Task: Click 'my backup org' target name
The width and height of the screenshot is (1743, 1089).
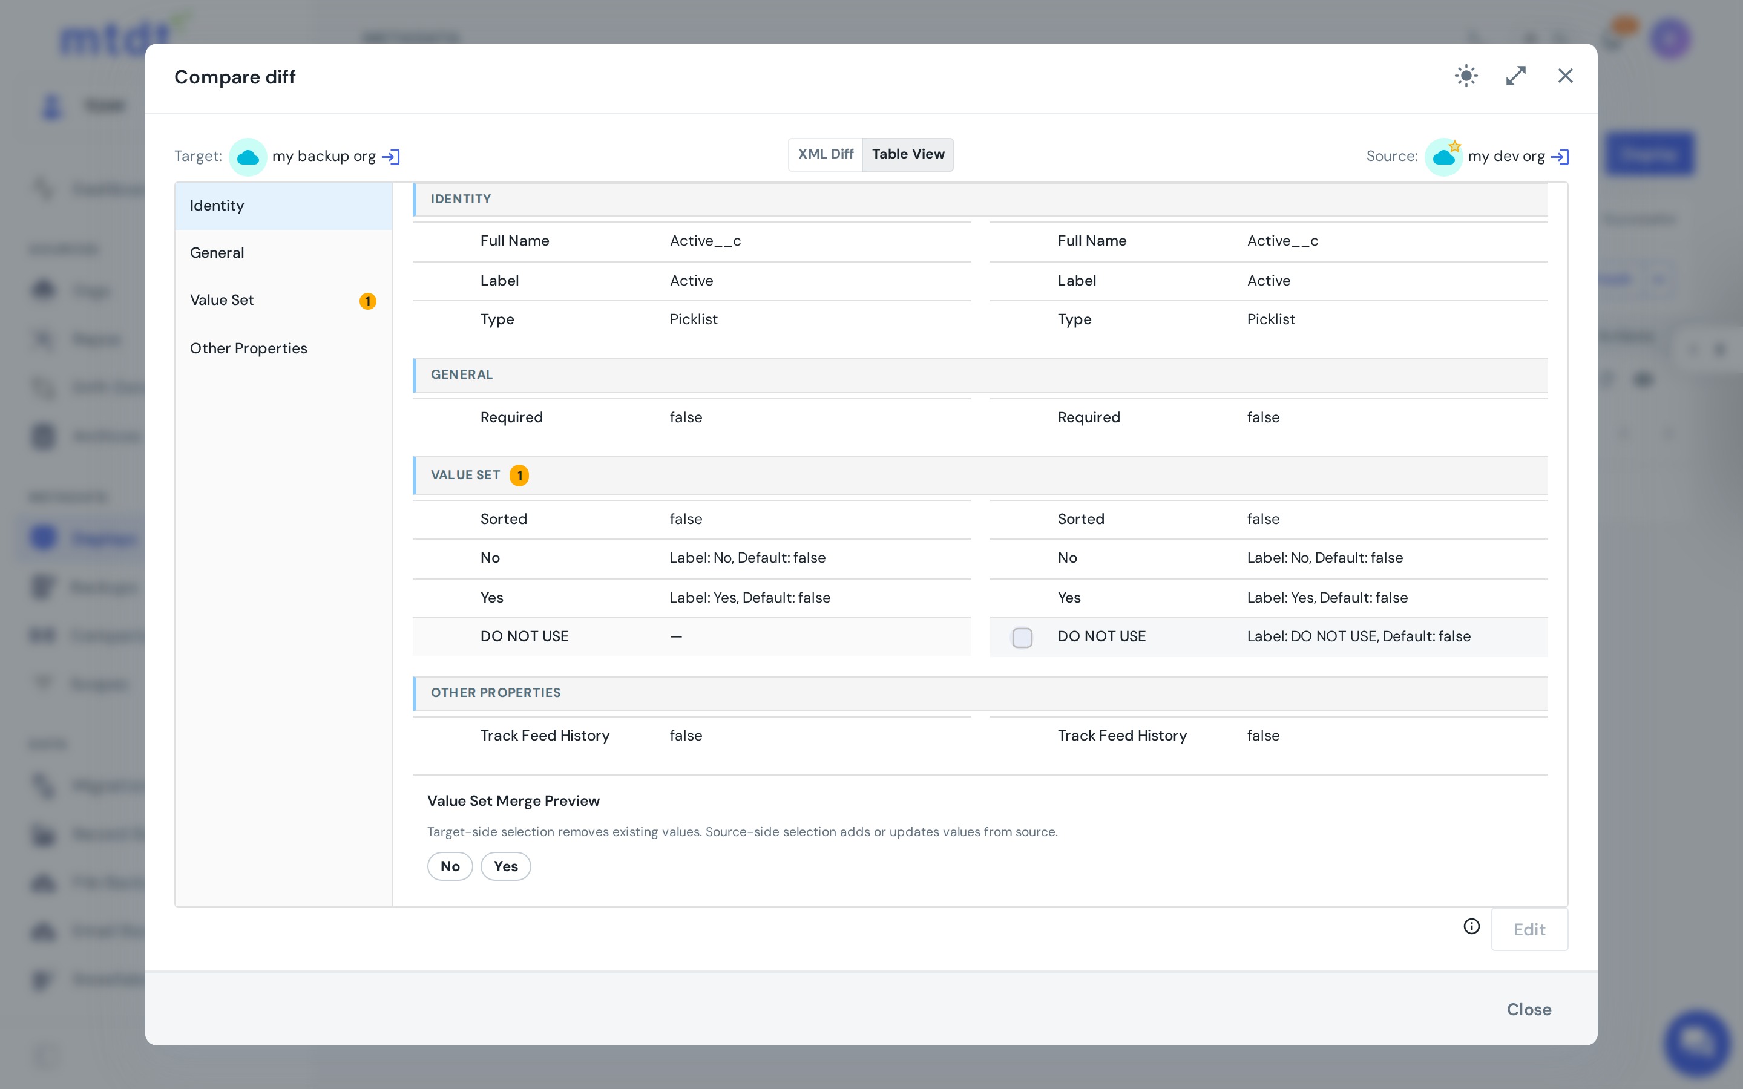Action: (324, 156)
